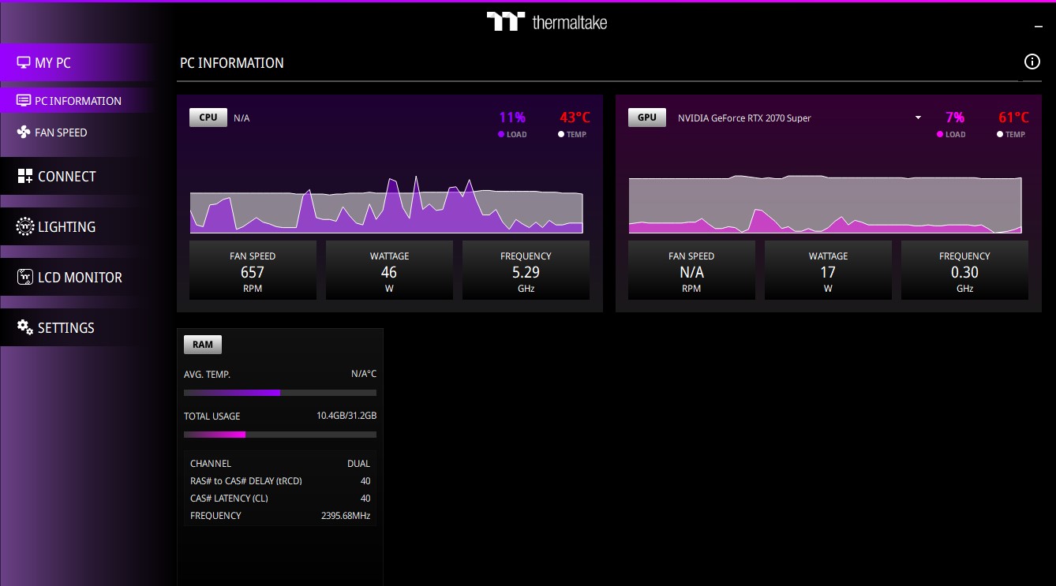Click the Thermaltake logo at top
Image resolution: width=1056 pixels, height=586 pixels.
pos(546,21)
